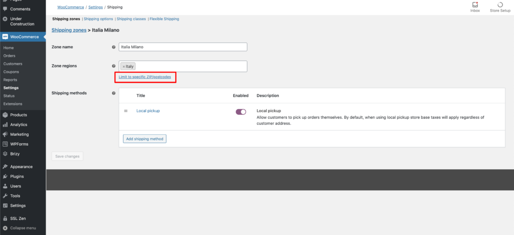
Task: Click the bold Local pickup description title
Action: click(x=269, y=111)
